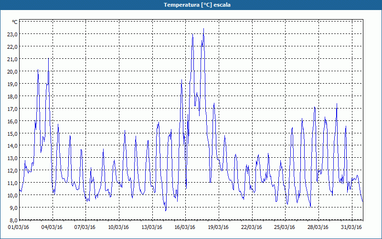This screenshot has height=239, width=382.
Task: Click the 15,0 y-axis label
Action: (13, 134)
